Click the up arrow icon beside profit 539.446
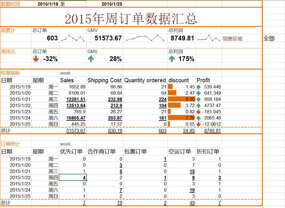285x208 pixels. pos(198,87)
